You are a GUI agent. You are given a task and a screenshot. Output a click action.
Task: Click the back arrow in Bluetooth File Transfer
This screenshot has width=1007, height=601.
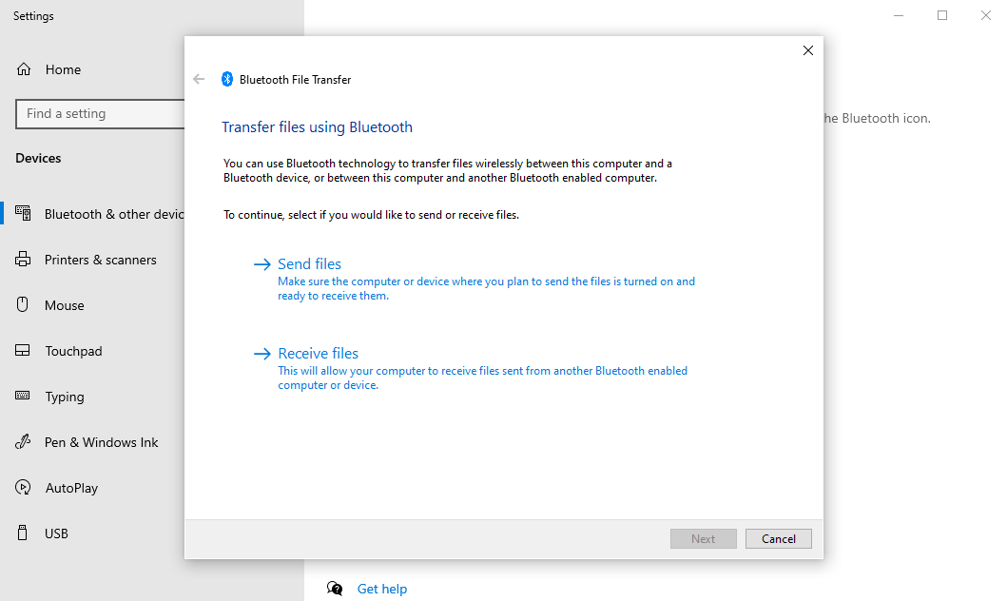click(199, 79)
